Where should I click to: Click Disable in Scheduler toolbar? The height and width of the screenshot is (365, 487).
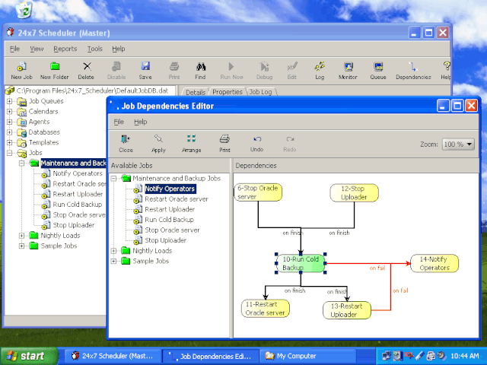116,71
